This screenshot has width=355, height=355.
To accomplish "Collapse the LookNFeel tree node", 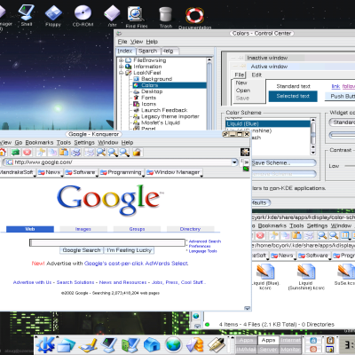I will click(121, 73).
